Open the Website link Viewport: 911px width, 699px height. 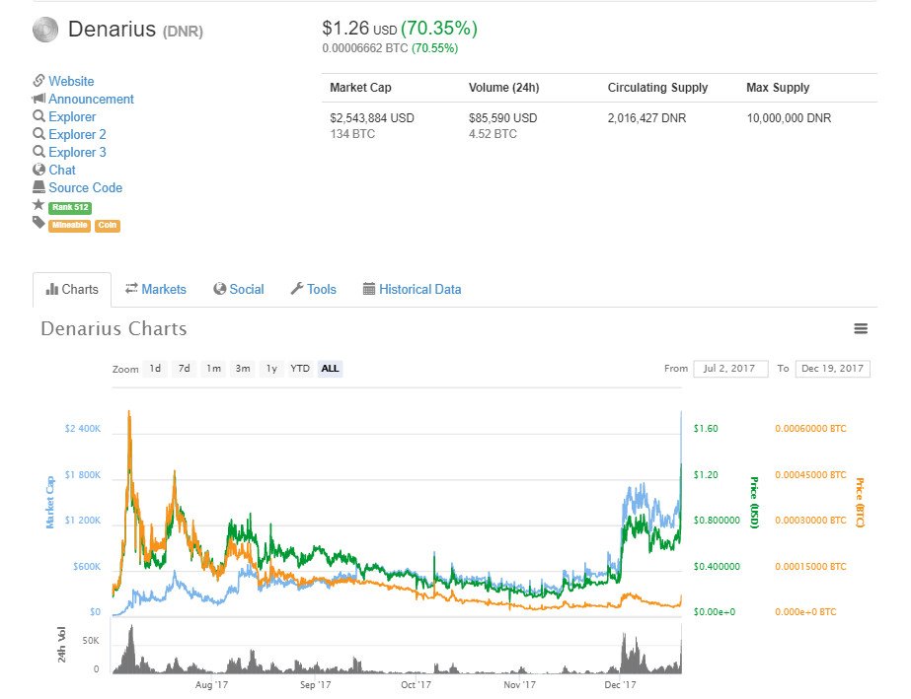71,81
